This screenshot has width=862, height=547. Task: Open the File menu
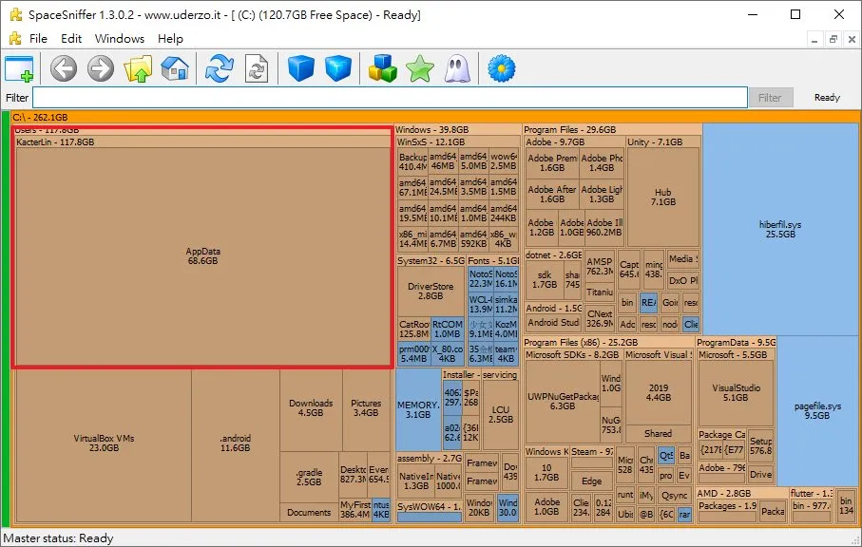pyautogui.click(x=38, y=38)
